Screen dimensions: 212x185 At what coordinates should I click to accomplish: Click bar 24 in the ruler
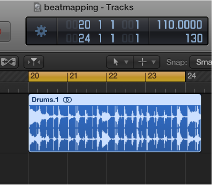point(191,76)
